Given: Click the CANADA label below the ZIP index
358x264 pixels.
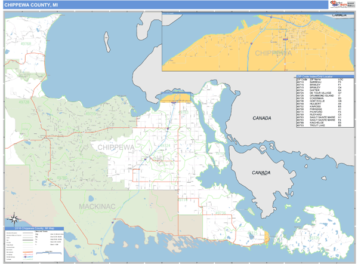Looking at the screenshot, I should coord(262,118).
